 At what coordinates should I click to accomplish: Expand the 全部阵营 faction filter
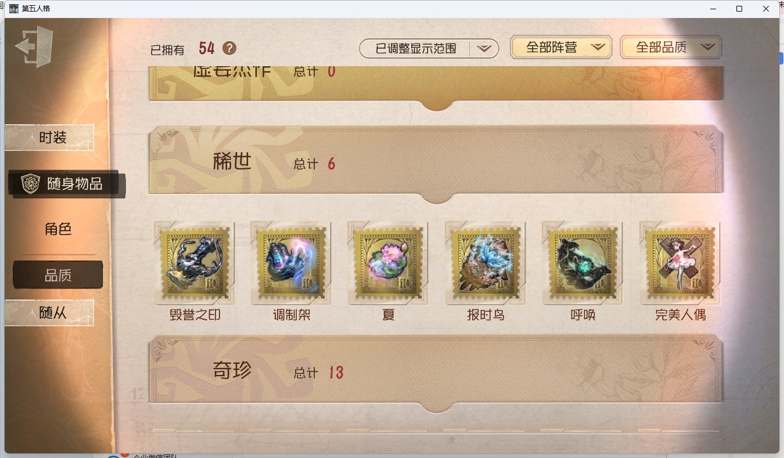tap(561, 48)
